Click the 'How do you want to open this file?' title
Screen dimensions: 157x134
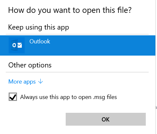pyautogui.click(x=70, y=10)
